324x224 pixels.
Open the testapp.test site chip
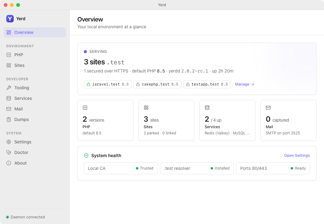pyautogui.click(x=207, y=84)
